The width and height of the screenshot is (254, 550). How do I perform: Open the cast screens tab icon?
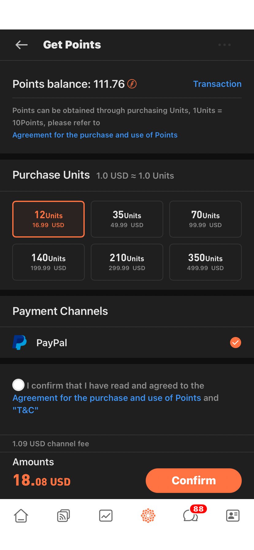[x=63, y=516]
